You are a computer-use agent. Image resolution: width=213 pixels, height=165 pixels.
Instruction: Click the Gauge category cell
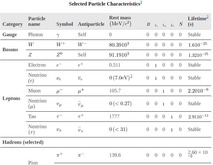click(x=10, y=35)
